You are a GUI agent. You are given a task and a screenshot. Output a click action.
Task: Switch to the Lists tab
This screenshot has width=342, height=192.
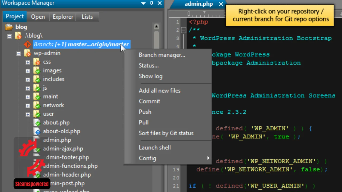point(87,17)
